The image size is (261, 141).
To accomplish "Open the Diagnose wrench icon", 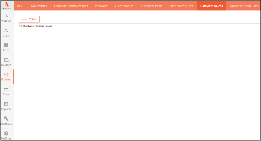I will (6, 119).
